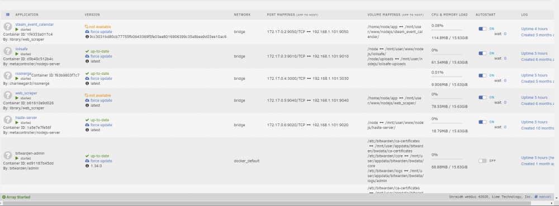Click port mapping 192.168.1.101:9050 text
This screenshot has width=559, height=206.
330,32
